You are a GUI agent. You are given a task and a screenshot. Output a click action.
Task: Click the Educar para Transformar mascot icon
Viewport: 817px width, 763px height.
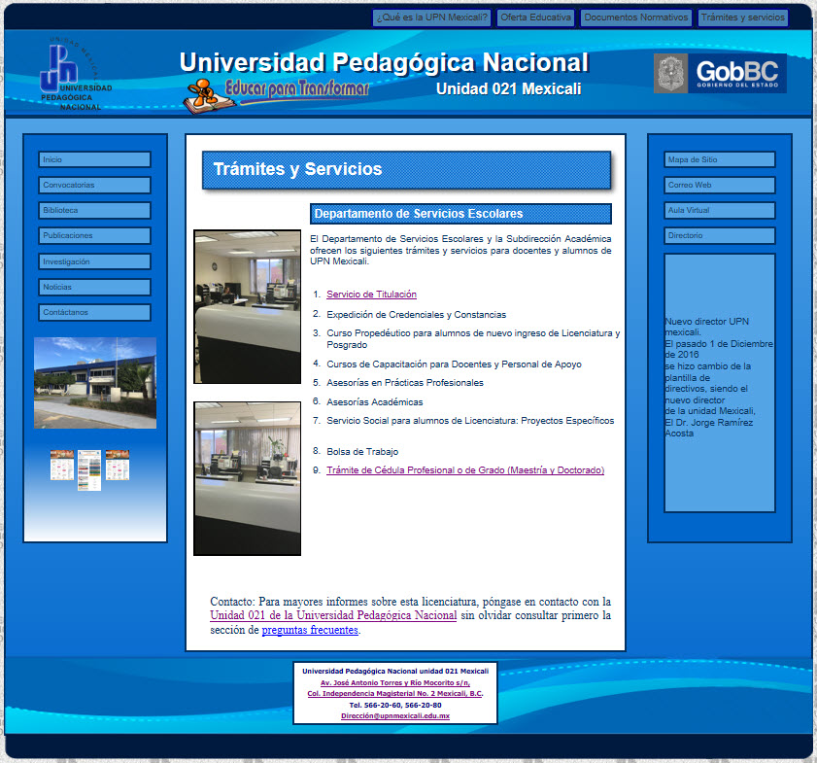(x=209, y=96)
